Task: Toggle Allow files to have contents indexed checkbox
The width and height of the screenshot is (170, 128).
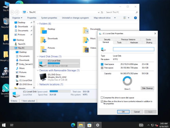Action: 102,101
